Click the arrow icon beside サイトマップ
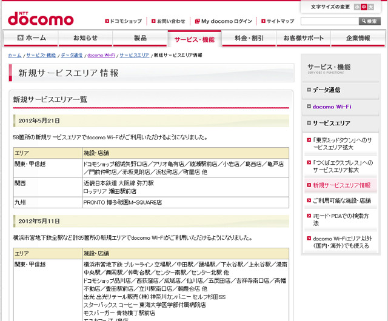Screen dimensions: 388x321 pyautogui.click(x=263, y=21)
